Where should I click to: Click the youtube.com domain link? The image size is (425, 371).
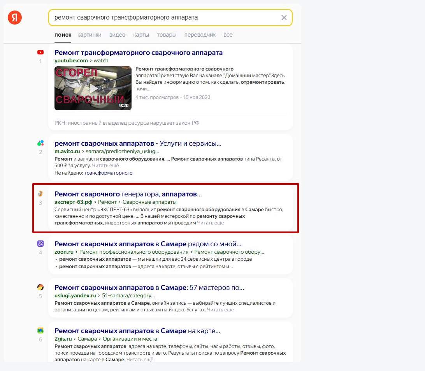point(71,60)
